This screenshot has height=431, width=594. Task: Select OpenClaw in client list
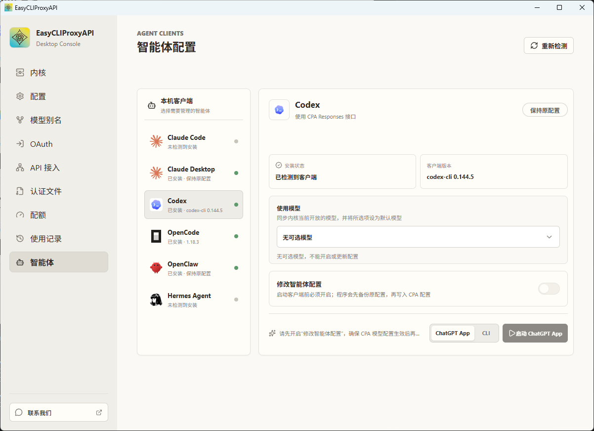tap(194, 268)
